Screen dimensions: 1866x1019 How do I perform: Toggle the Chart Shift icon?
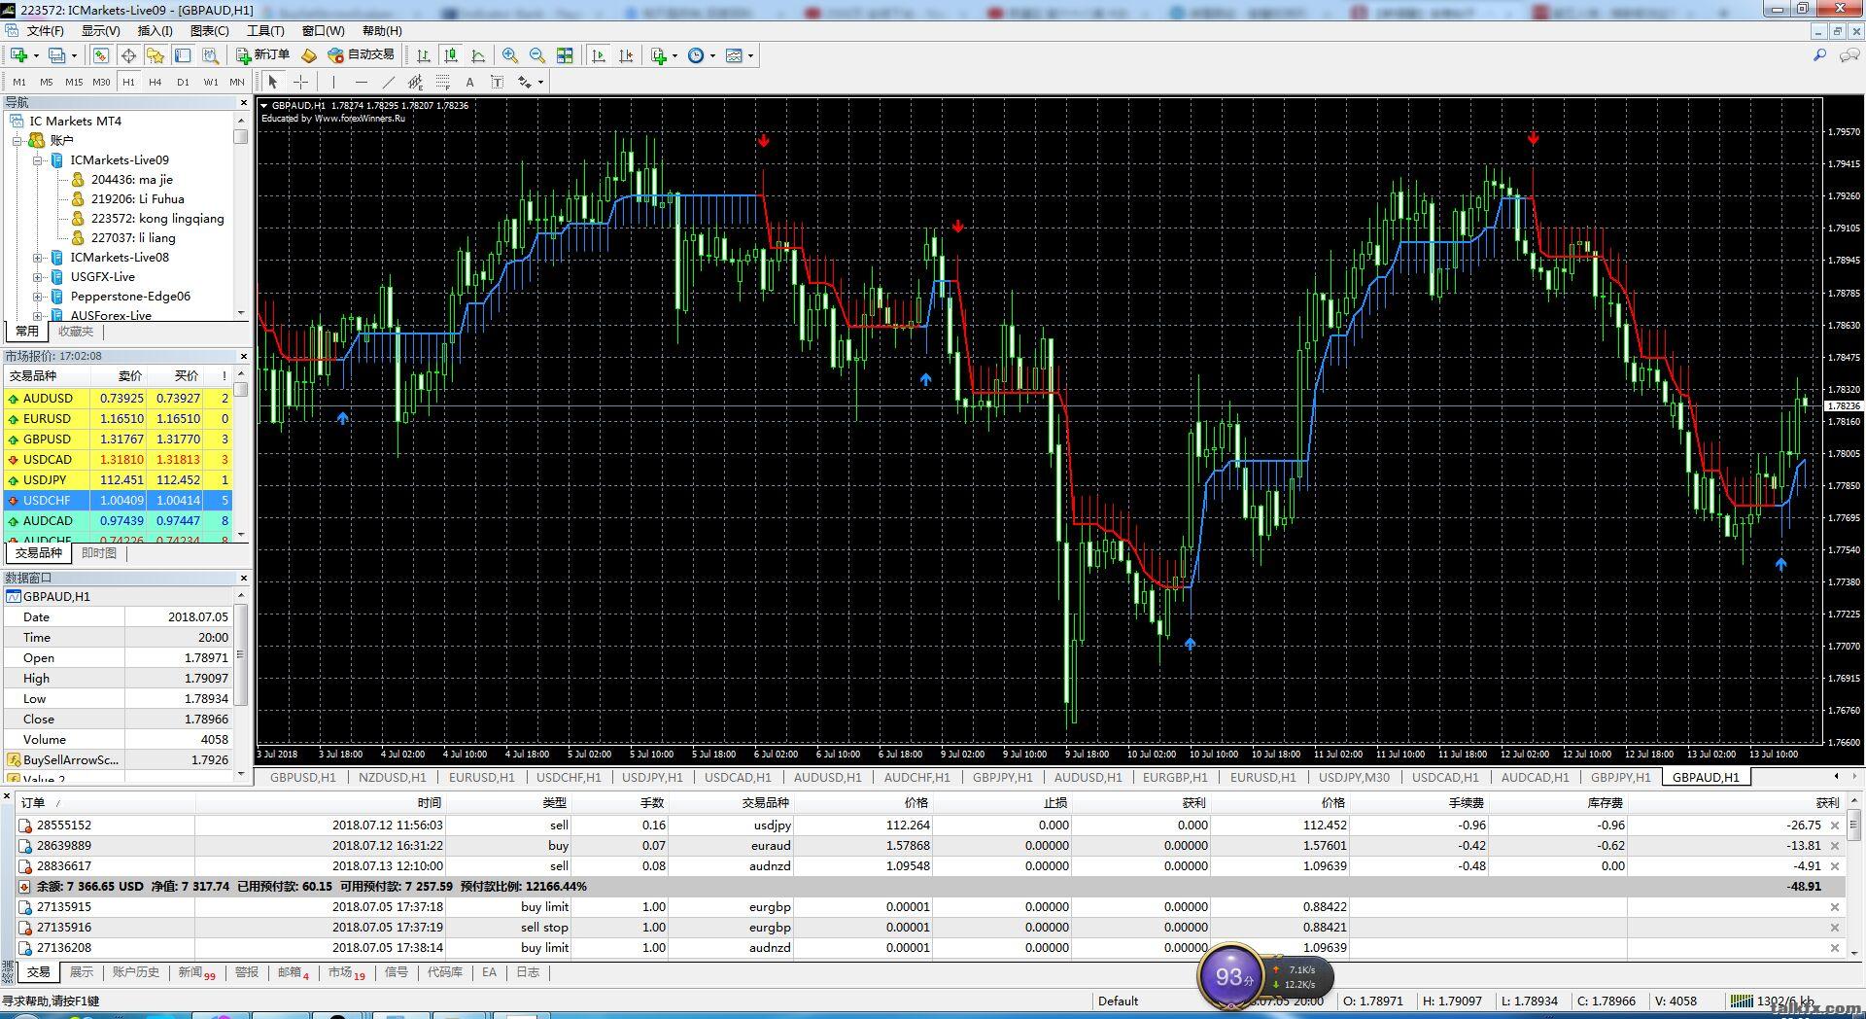coord(626,55)
